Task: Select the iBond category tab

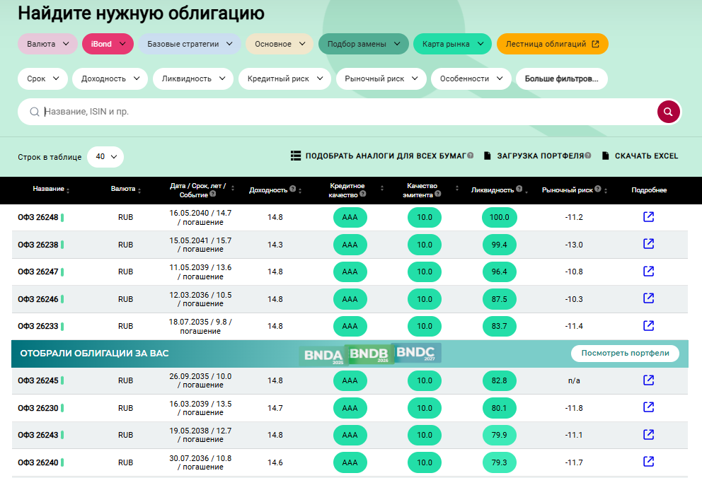Action: click(x=108, y=44)
